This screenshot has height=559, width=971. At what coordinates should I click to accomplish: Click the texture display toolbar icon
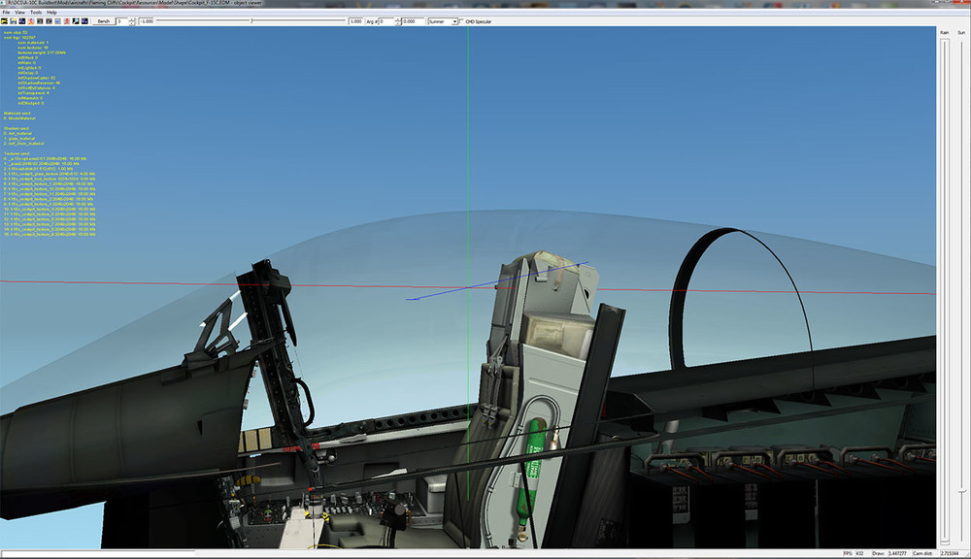(40, 19)
